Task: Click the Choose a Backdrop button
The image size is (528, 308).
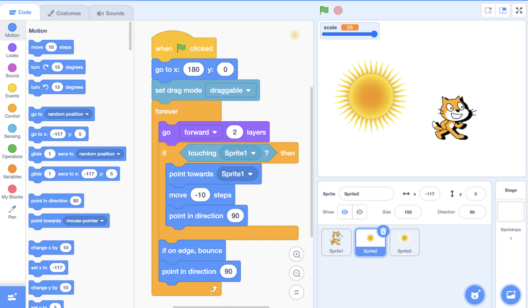Action: [511, 295]
